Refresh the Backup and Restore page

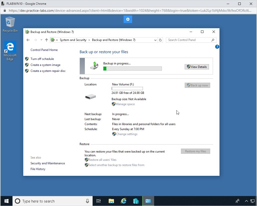[x=160, y=40]
